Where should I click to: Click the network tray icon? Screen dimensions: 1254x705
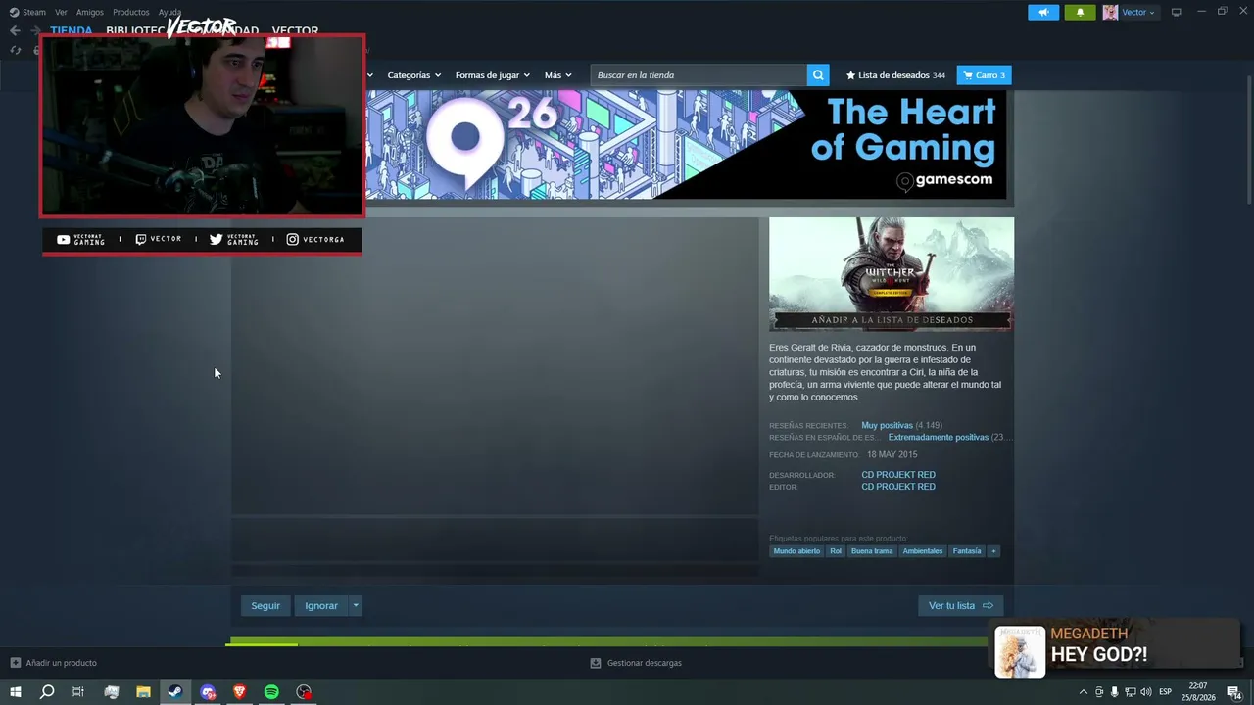tap(1130, 692)
